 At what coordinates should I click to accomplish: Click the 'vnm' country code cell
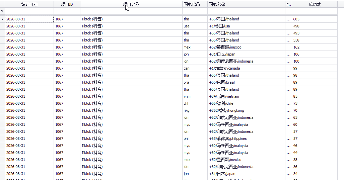[195, 96]
